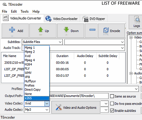
Task: Open the Audio Track dropdown arrow
Action: pos(122,48)
